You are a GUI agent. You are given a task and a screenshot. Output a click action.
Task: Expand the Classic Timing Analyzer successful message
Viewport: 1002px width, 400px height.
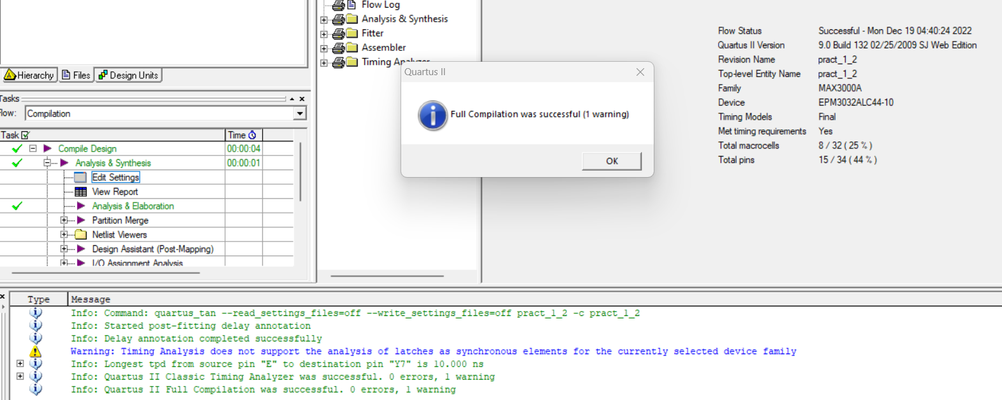tap(20, 376)
